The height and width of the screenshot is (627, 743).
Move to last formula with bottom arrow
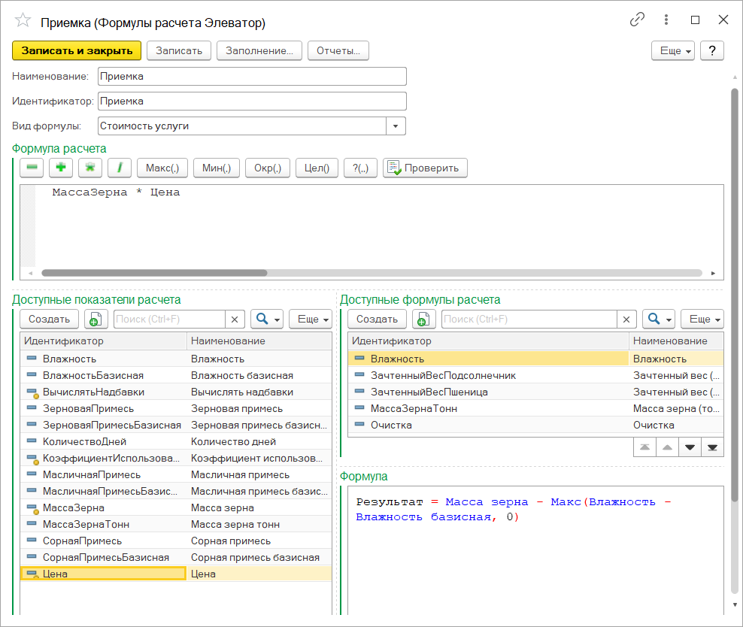[x=712, y=447]
